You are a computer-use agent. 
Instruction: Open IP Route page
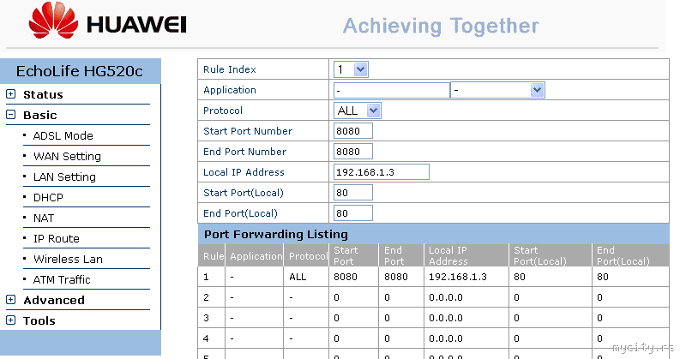point(57,238)
